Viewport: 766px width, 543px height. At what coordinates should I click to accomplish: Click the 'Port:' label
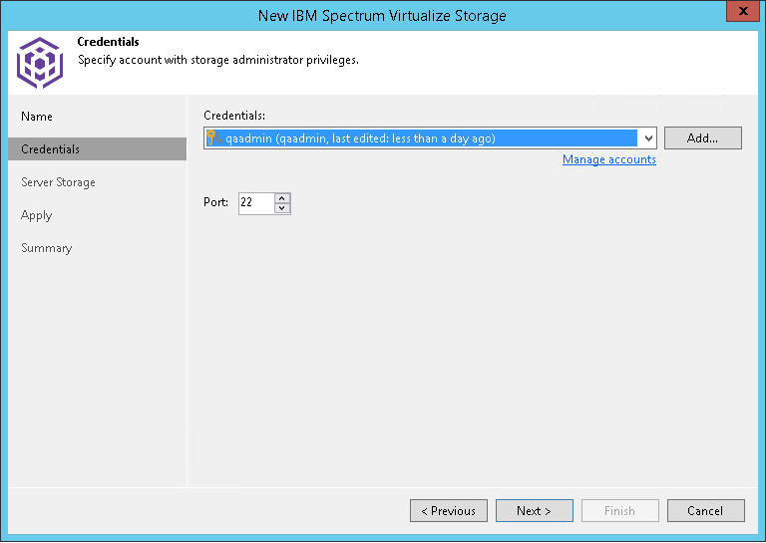point(215,202)
